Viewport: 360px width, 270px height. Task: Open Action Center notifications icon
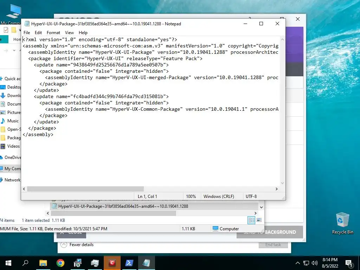click(x=349, y=263)
